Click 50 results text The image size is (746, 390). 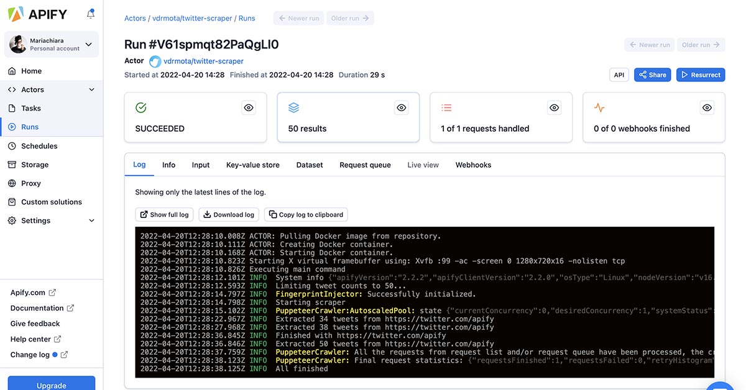point(307,129)
